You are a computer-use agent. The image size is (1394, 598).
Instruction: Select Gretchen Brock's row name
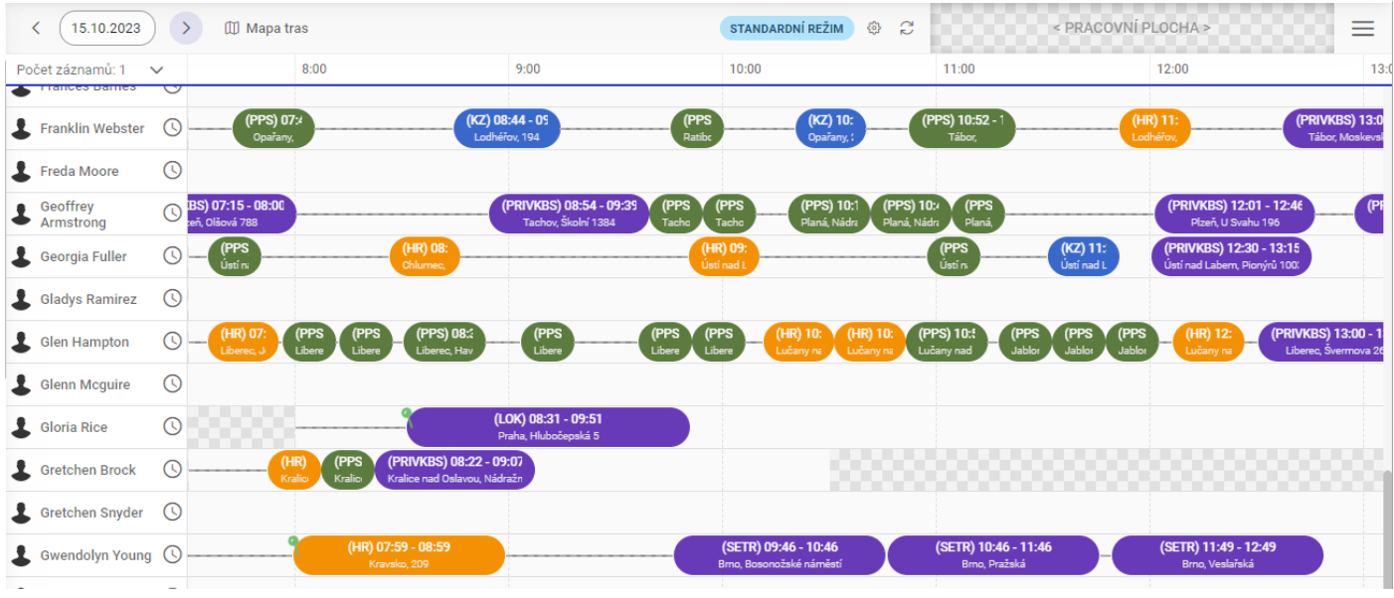point(88,470)
